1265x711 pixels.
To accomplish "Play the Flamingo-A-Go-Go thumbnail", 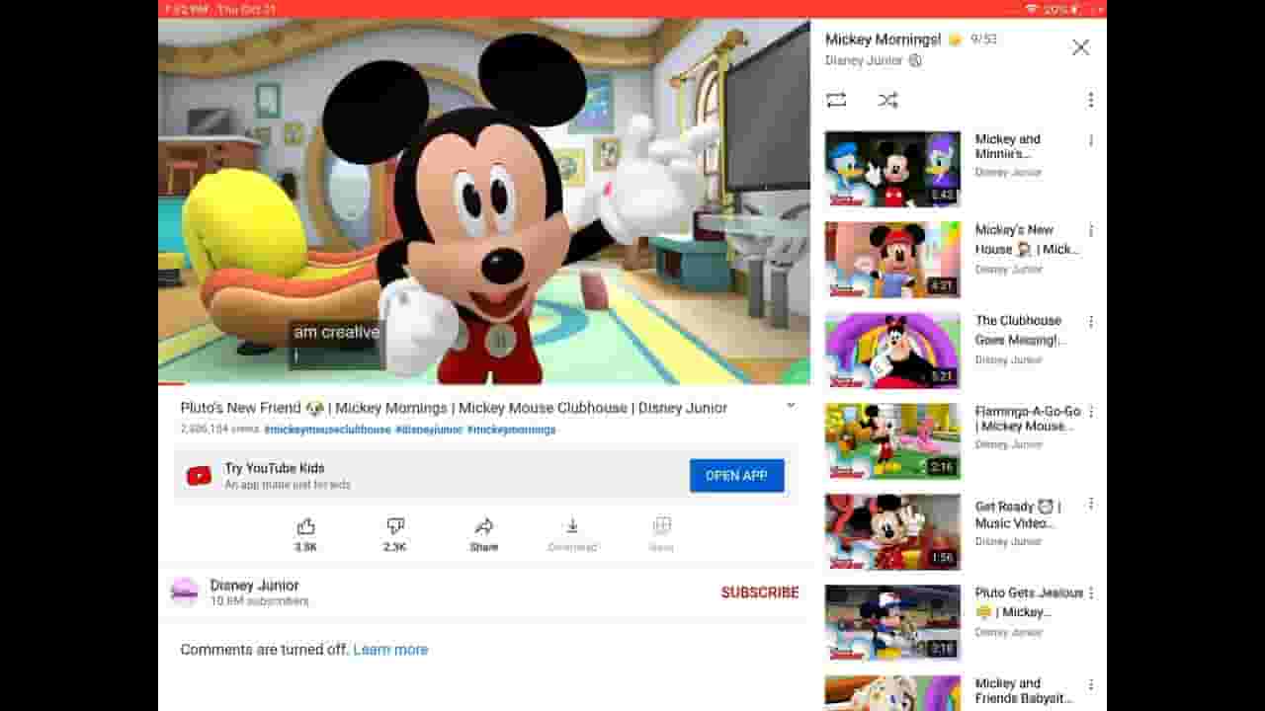I will click(x=892, y=441).
